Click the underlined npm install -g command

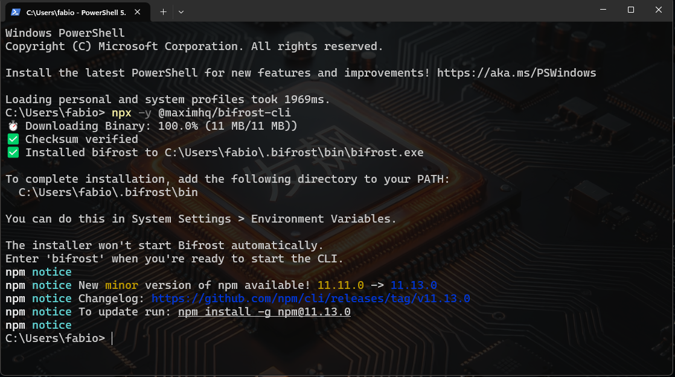tap(264, 312)
